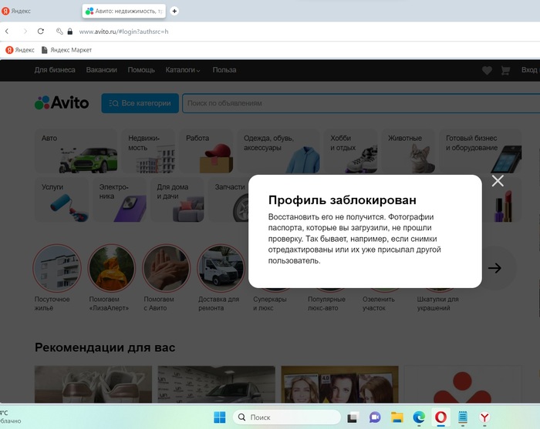Open File Explorer on taskbar
540x429 pixels.
point(397,417)
